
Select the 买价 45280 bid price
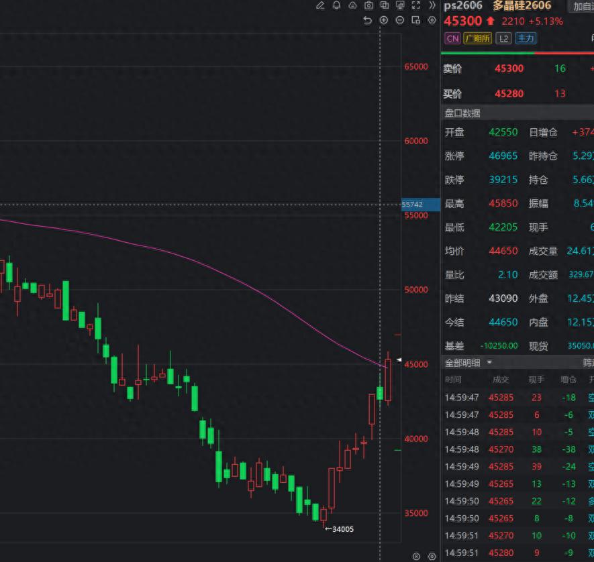pyautogui.click(x=509, y=93)
